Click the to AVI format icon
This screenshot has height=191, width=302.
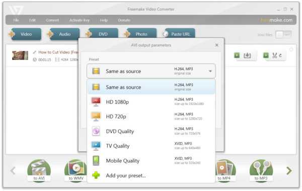point(39,170)
